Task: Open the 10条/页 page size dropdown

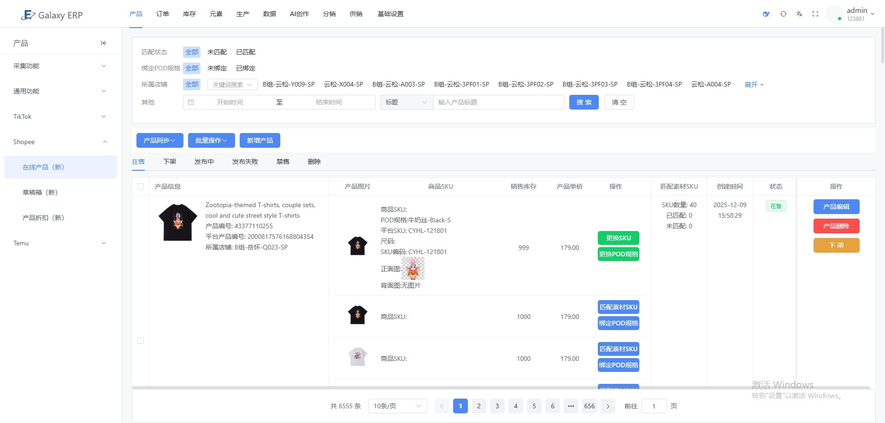Action: pos(397,406)
